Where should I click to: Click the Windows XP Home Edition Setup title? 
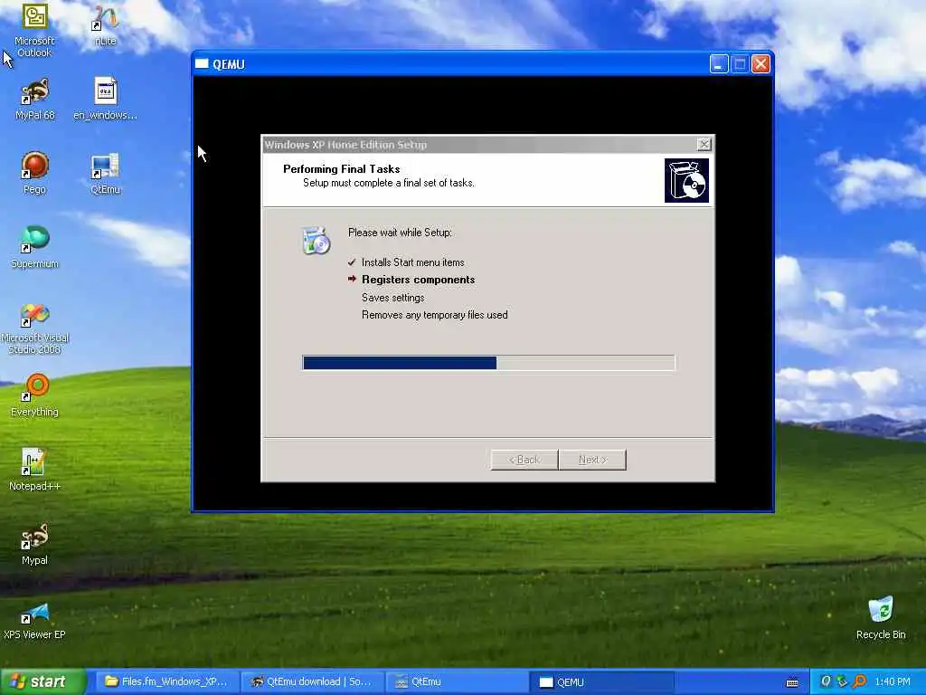(345, 145)
